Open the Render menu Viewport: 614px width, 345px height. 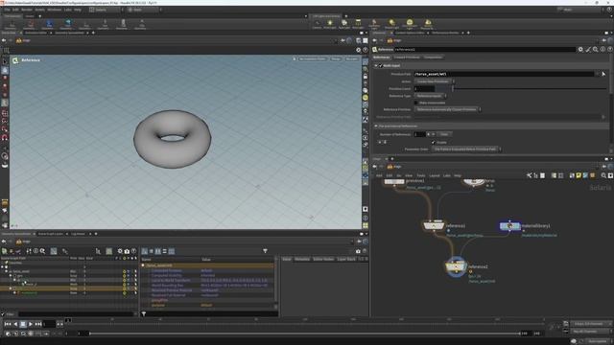coord(27,10)
